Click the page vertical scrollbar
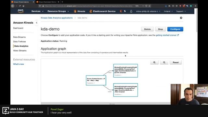 197,20
